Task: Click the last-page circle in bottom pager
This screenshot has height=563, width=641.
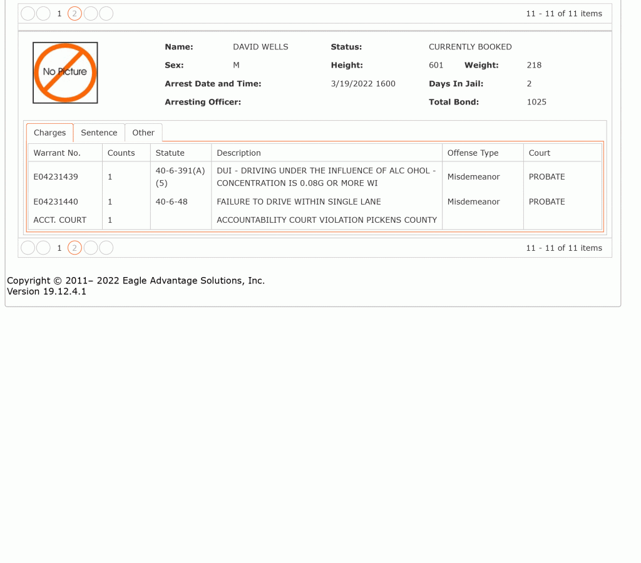Action: click(x=106, y=248)
